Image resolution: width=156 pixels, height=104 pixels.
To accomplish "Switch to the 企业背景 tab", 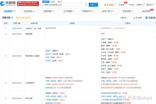I will [x=10, y=11].
